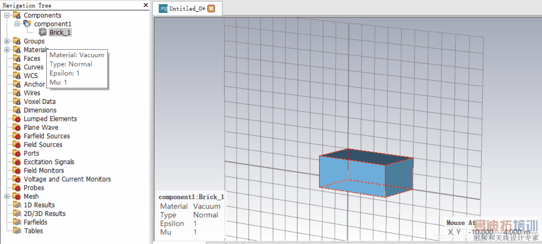This screenshot has width=542, height=244.
Task: Select Tables in the navigation tree
Action: 33,231
